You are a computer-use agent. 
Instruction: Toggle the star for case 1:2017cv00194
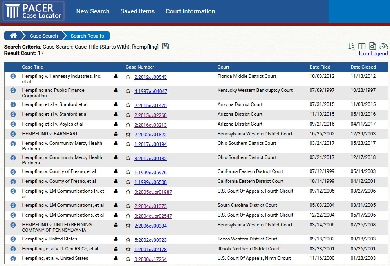[x=128, y=144]
